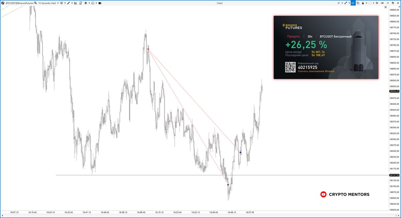Viewport: 401px width, 218px height.
Task: Click the crossed-lines cursor tool icon
Action: click(339, 3)
